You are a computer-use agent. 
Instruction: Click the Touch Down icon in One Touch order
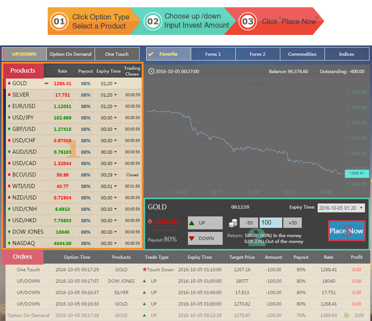[x=144, y=270]
